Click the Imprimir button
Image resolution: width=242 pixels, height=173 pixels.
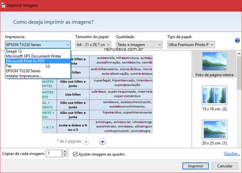coord(196,166)
